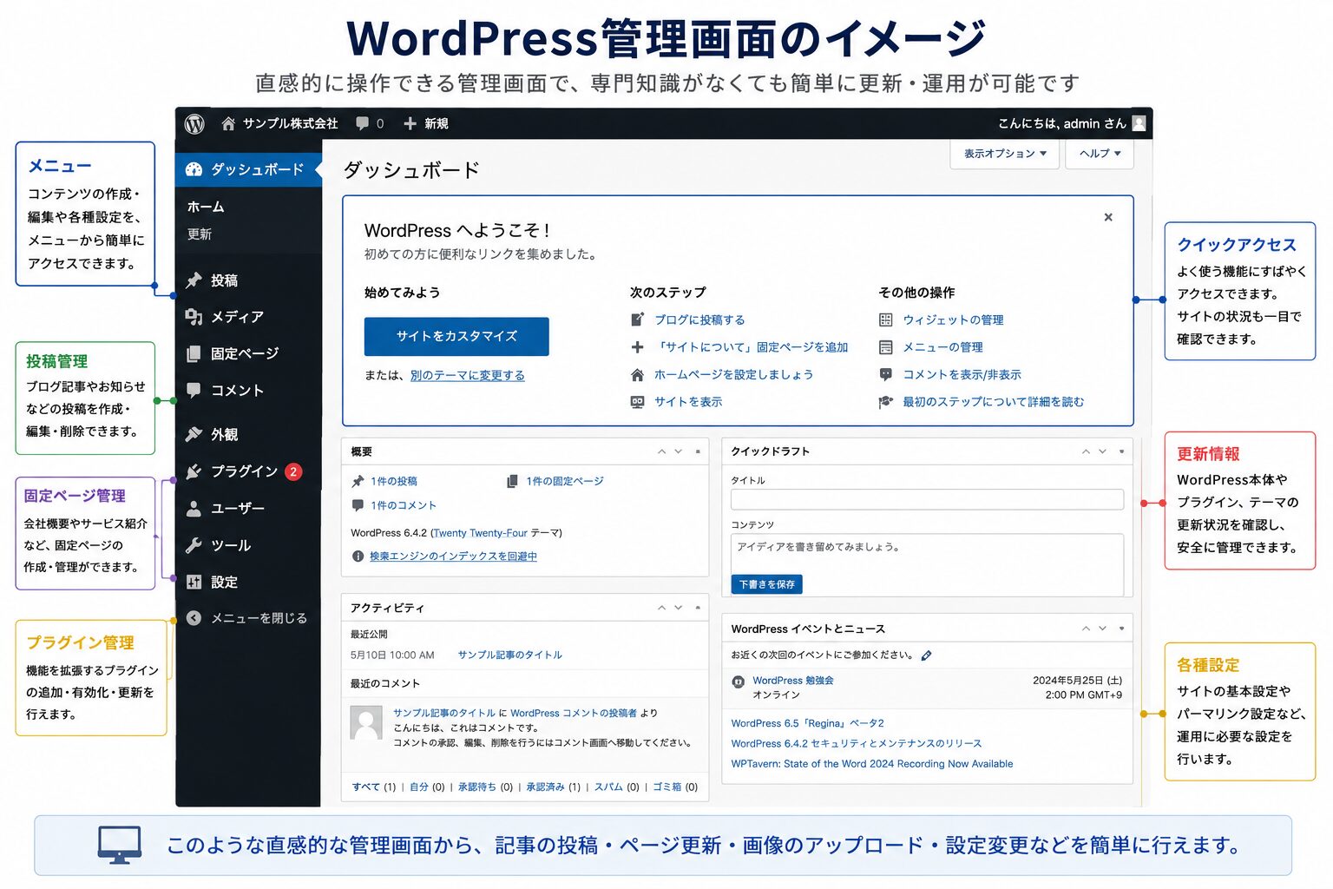
Task: Click the WordPress logo in the admin bar
Action: click(x=194, y=123)
